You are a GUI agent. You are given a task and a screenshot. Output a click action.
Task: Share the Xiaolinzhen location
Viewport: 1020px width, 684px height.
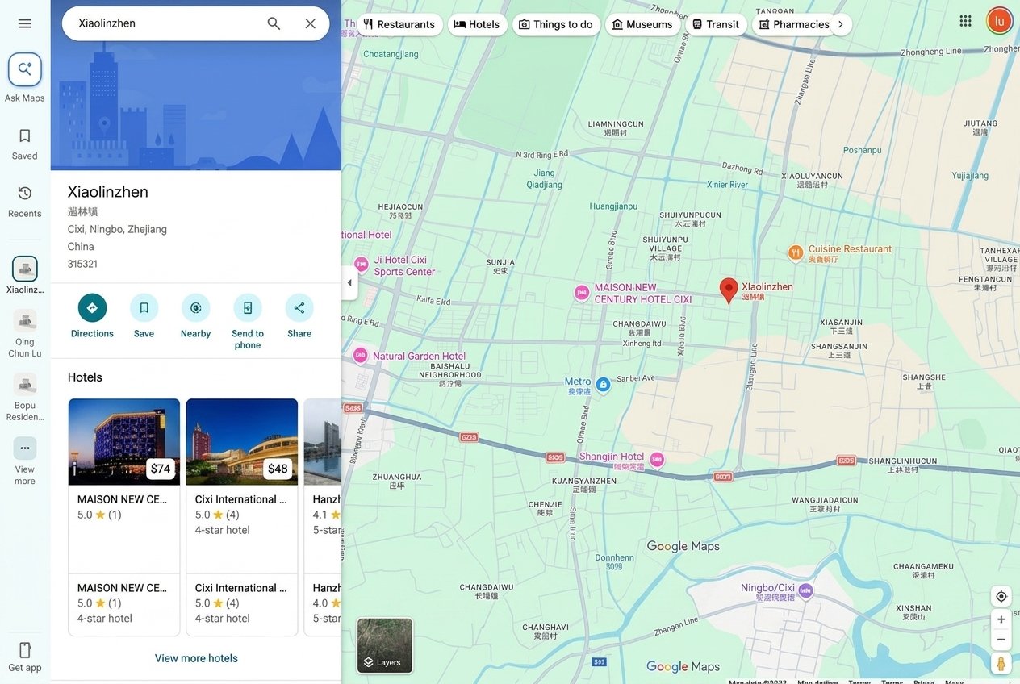coord(299,316)
